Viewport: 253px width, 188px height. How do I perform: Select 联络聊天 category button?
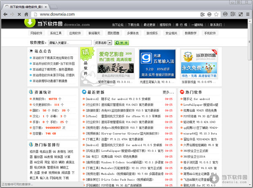[94, 33]
